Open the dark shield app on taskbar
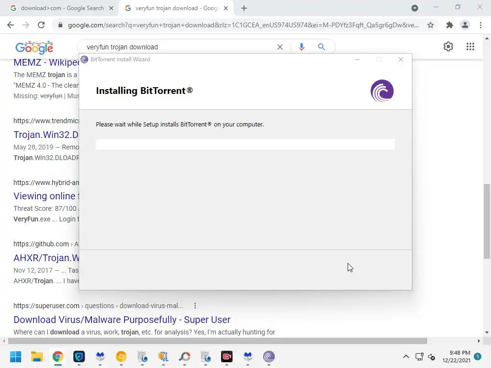This screenshot has height=368, width=491. (79, 356)
